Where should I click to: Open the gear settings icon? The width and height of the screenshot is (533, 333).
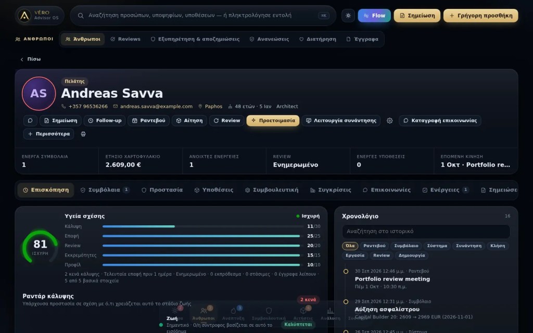pos(390,121)
